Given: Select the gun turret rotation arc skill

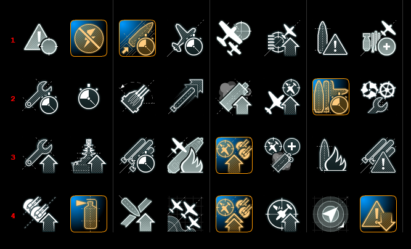Looking at the screenshot, I should coord(137,97).
